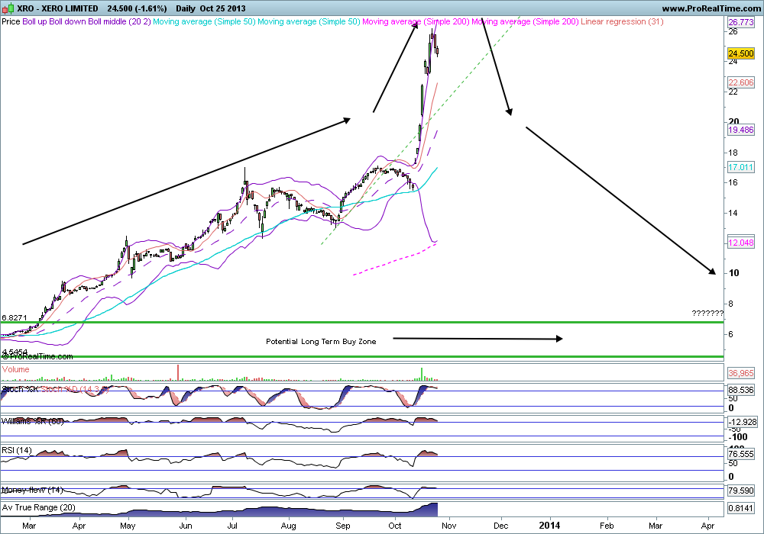Click the yellow 24.500 current price tag
The image size is (764, 534).
click(x=740, y=53)
